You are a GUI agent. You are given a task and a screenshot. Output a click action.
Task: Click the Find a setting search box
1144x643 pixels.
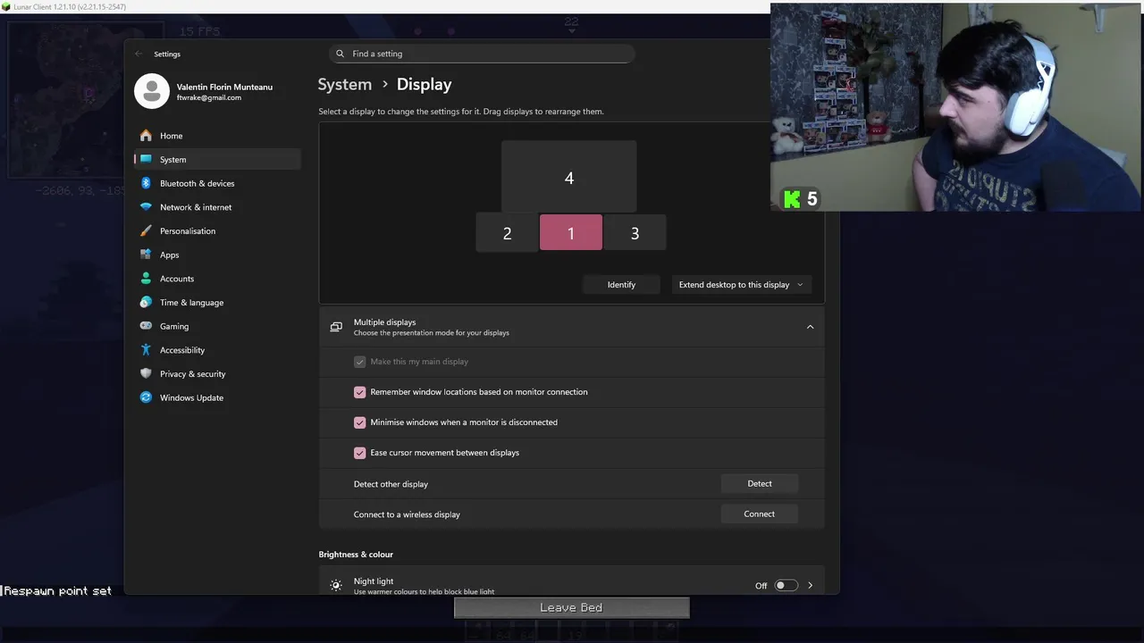coord(482,54)
